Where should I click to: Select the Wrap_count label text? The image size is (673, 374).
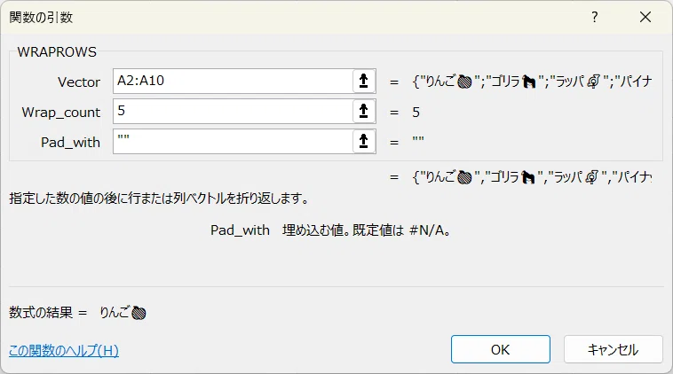[61, 113]
